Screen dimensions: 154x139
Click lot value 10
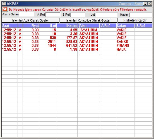[x=54, y=34]
